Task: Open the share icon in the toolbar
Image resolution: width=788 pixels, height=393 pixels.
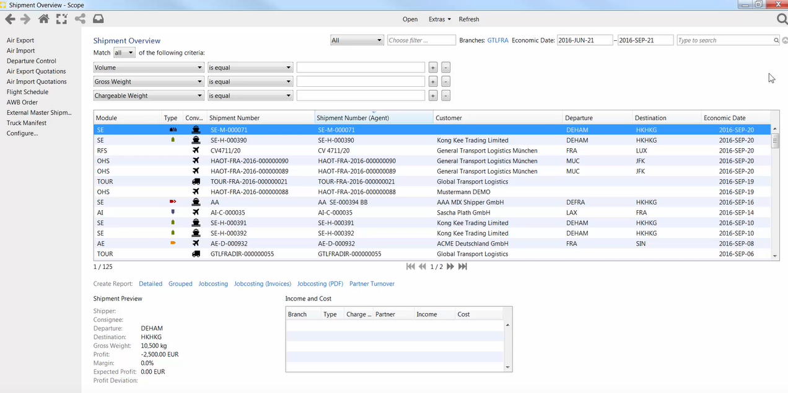Action: 79,19
